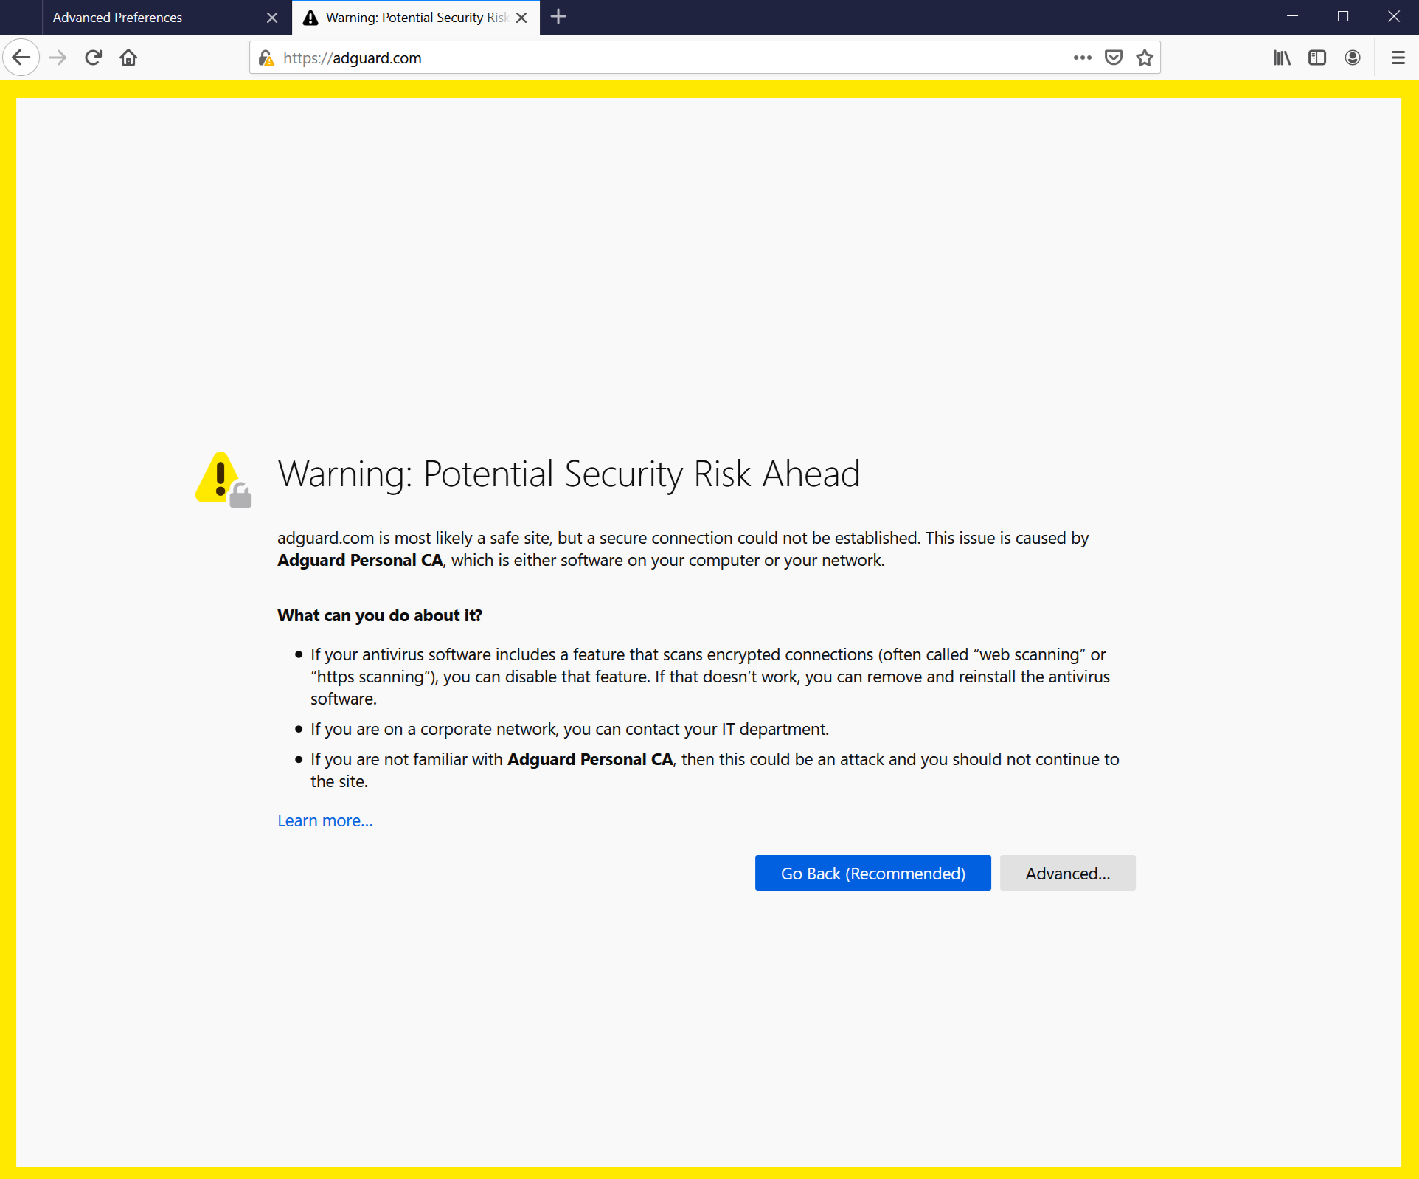Click the 'Advanced...' button
Image resolution: width=1419 pixels, height=1179 pixels.
tap(1068, 873)
